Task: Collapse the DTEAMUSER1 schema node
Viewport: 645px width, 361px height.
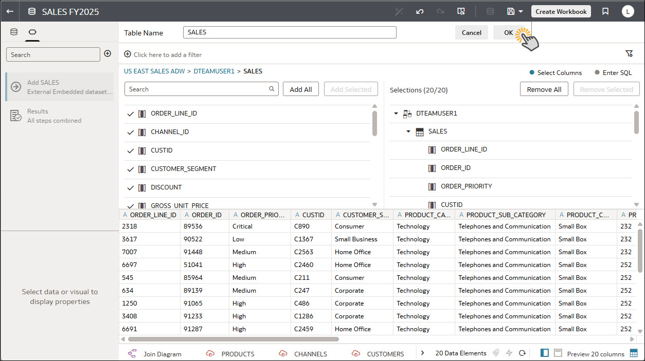Action: (x=396, y=113)
